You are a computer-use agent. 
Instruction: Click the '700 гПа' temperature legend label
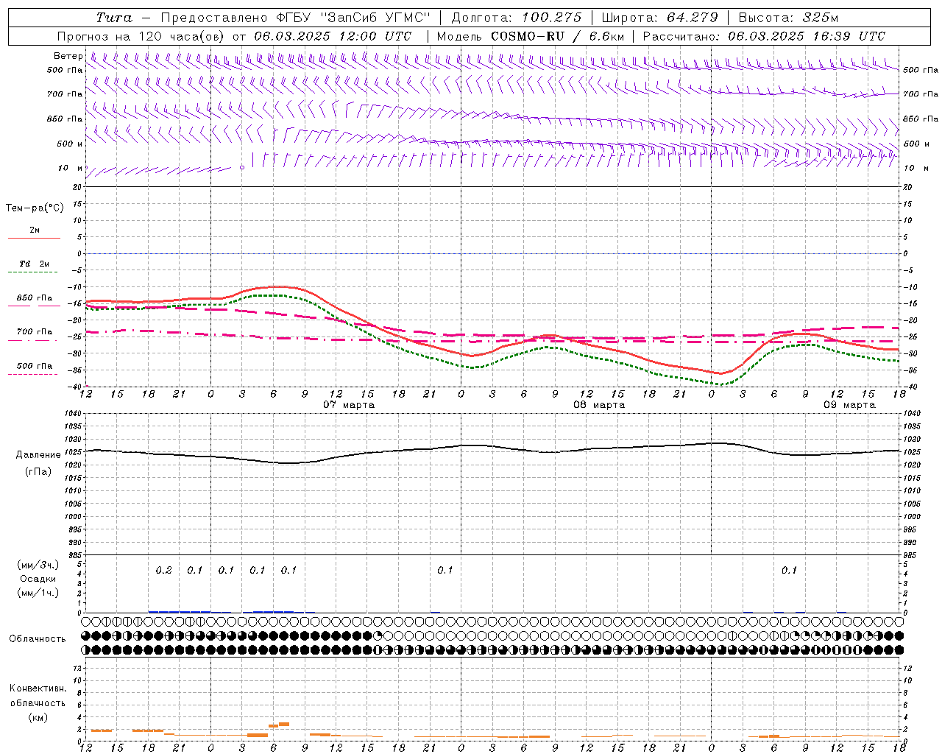point(35,332)
